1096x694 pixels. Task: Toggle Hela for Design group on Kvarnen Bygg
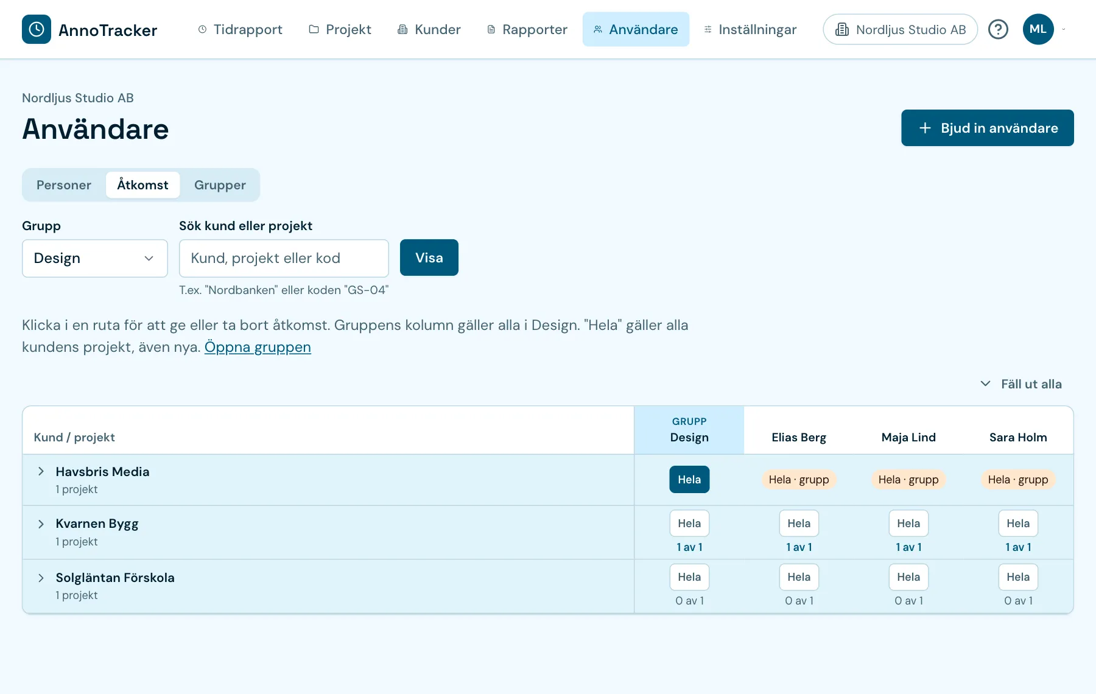tap(689, 524)
